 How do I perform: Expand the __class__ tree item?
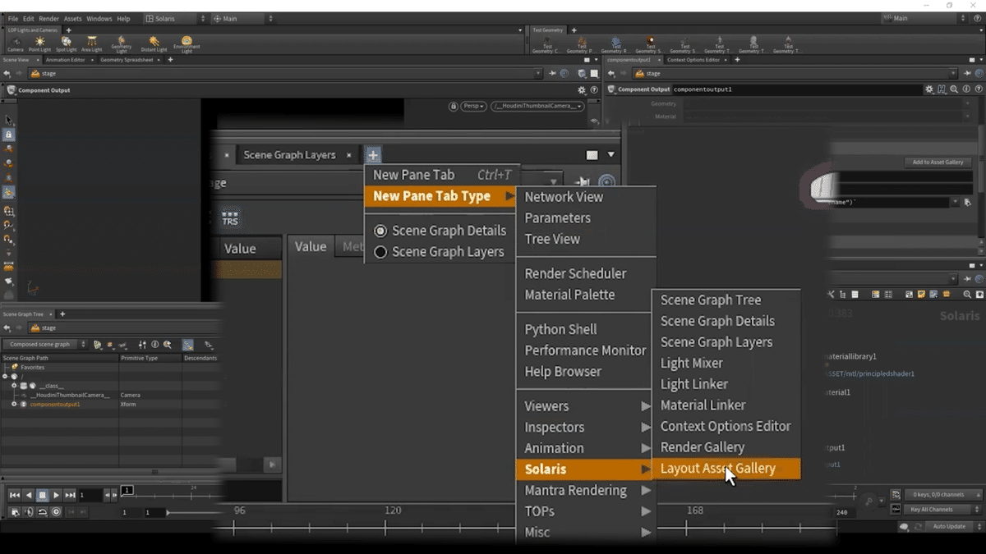[14, 386]
